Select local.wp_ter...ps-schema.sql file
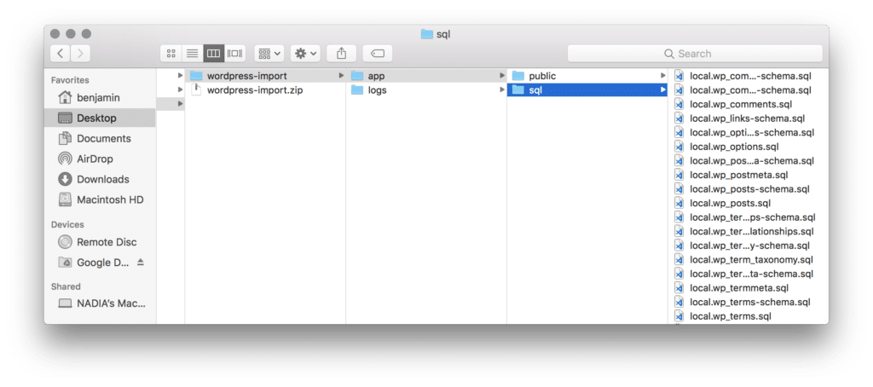 [749, 217]
